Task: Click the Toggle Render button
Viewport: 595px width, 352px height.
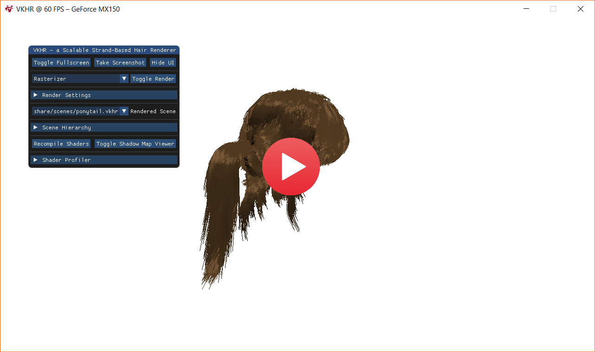Action: coord(153,79)
